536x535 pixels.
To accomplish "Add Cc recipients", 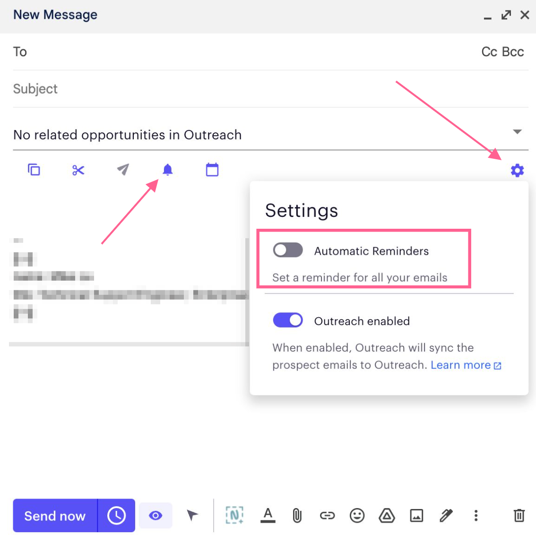I will click(489, 52).
